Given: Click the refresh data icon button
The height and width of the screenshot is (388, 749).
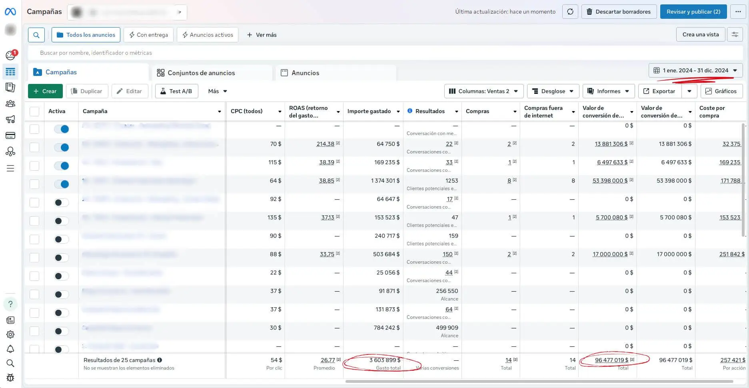Looking at the screenshot, I should click(x=570, y=12).
